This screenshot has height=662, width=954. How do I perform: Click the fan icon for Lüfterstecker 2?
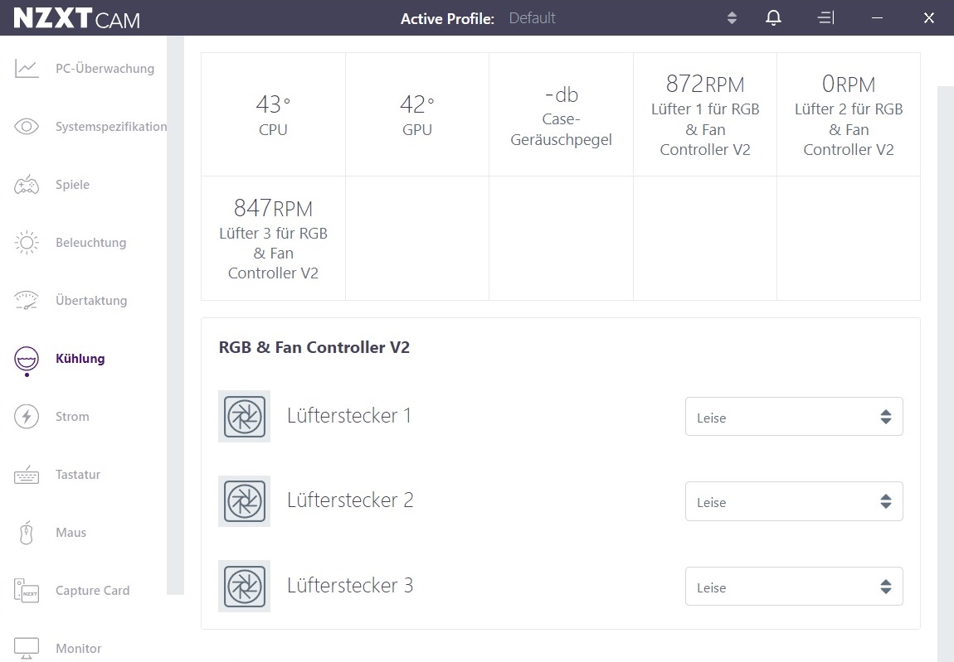(x=245, y=501)
